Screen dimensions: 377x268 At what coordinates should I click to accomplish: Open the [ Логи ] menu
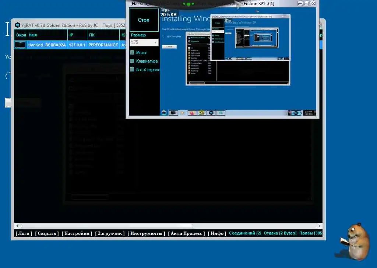point(24,233)
